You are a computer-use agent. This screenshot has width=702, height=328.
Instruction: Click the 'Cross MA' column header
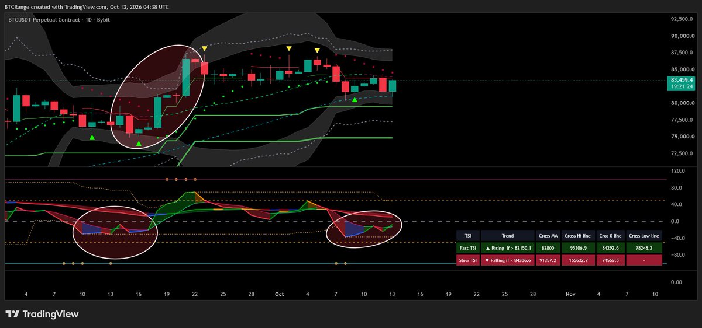(x=548, y=236)
